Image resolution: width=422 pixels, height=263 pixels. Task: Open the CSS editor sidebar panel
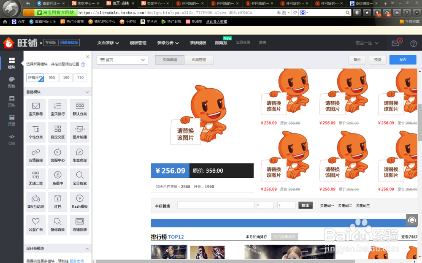coord(11,139)
